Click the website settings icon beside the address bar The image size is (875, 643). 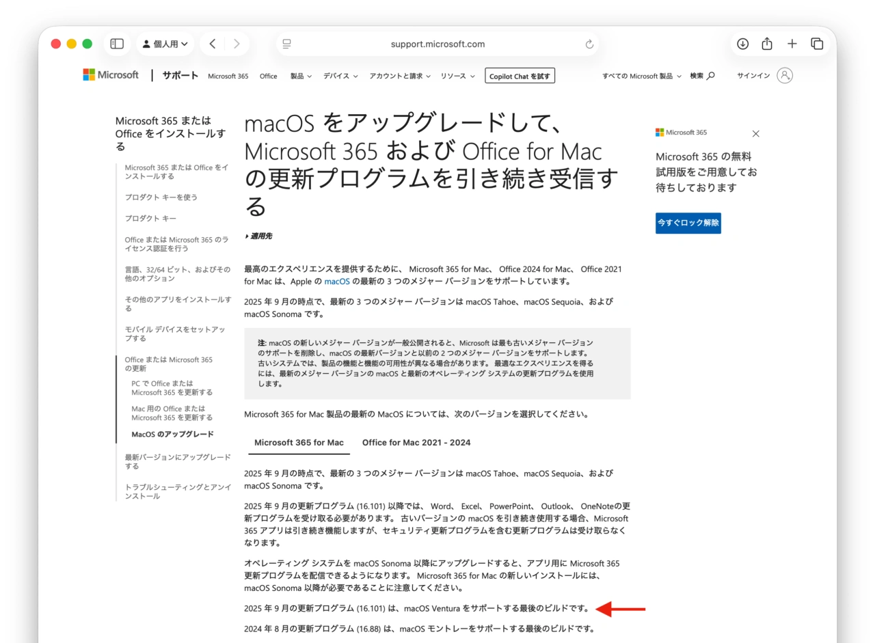(x=286, y=44)
